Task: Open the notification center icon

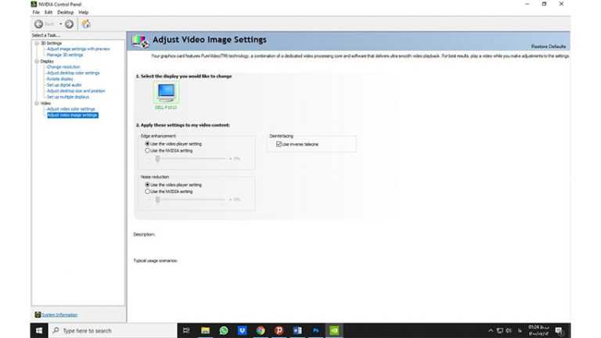Action: (x=560, y=331)
